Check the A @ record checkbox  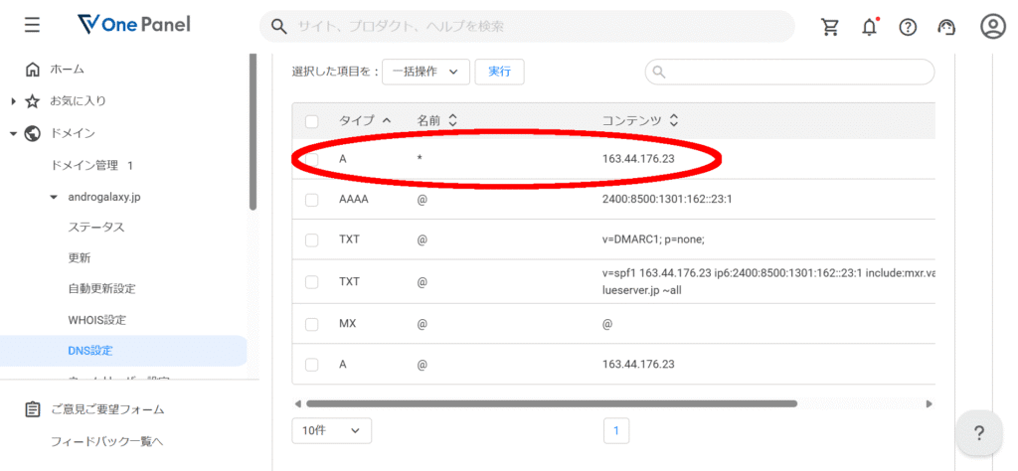[311, 365]
